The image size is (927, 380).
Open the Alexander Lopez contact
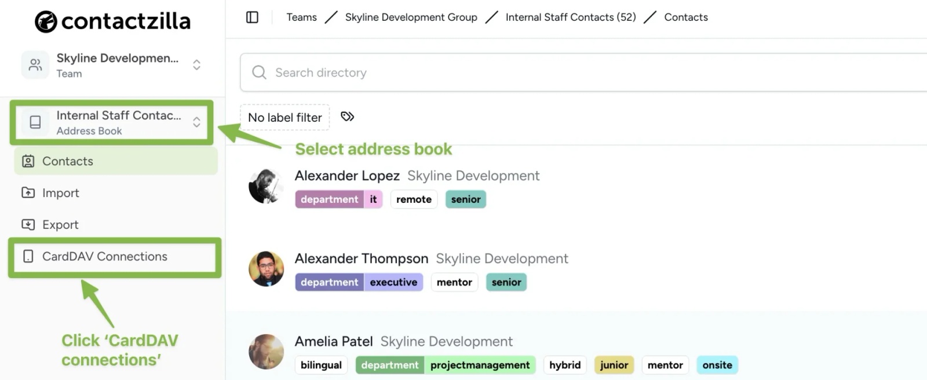pyautogui.click(x=347, y=176)
